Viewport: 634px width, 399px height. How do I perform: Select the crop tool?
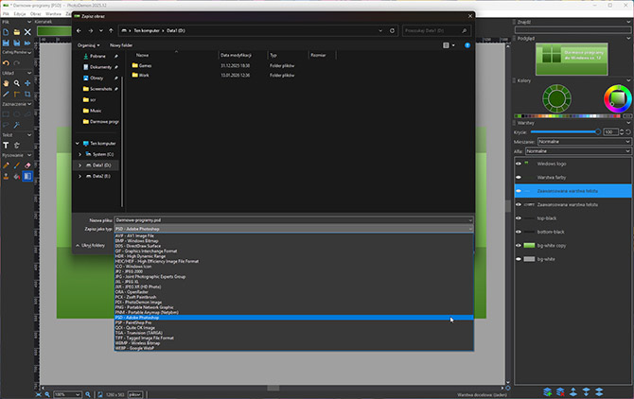click(28, 94)
